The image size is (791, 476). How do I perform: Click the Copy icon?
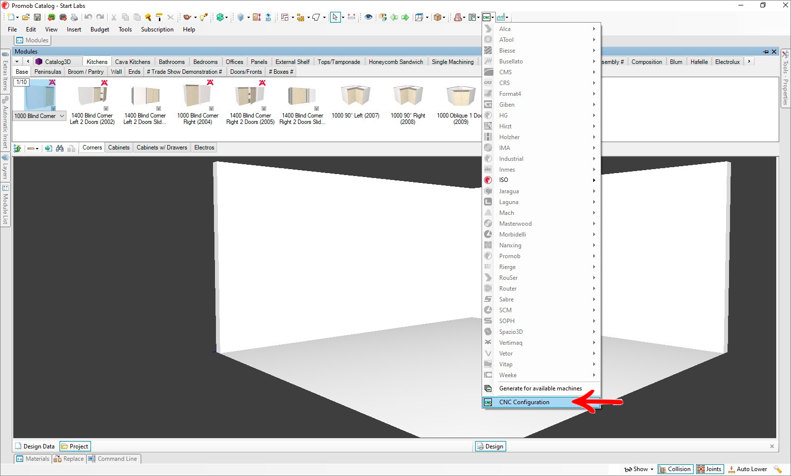(125, 17)
